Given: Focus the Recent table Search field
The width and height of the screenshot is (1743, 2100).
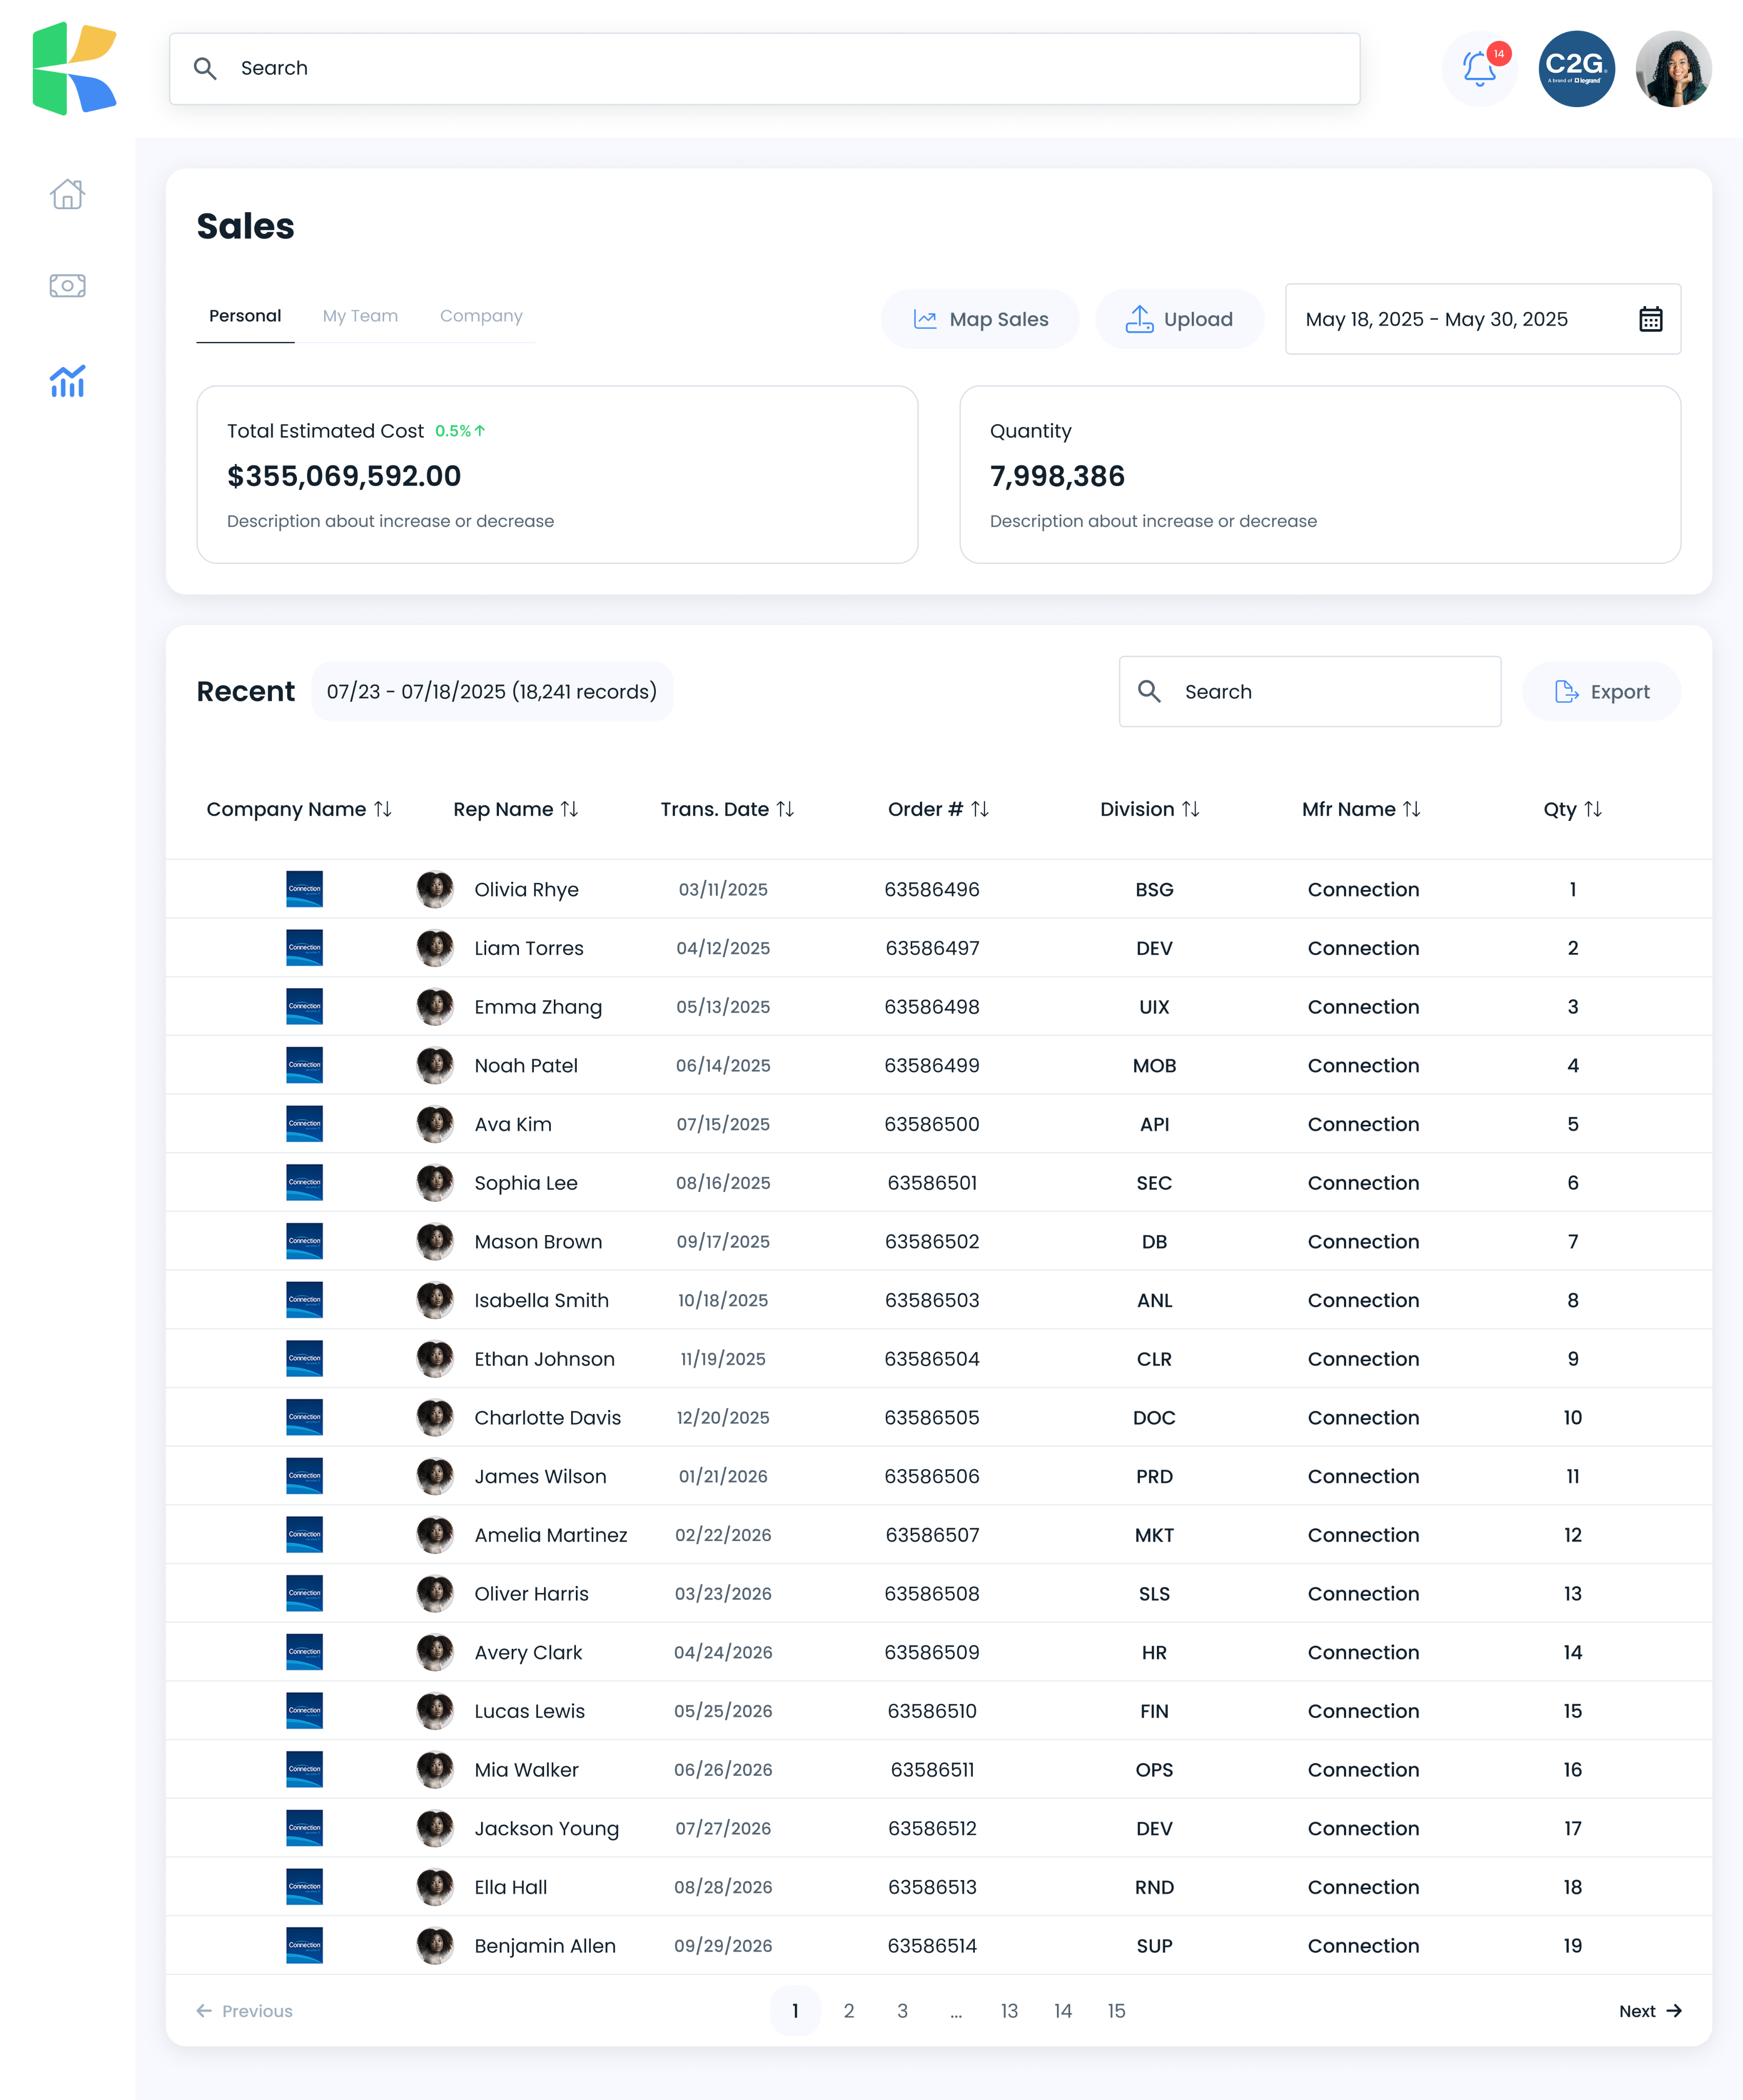Looking at the screenshot, I should pyautogui.click(x=1310, y=691).
